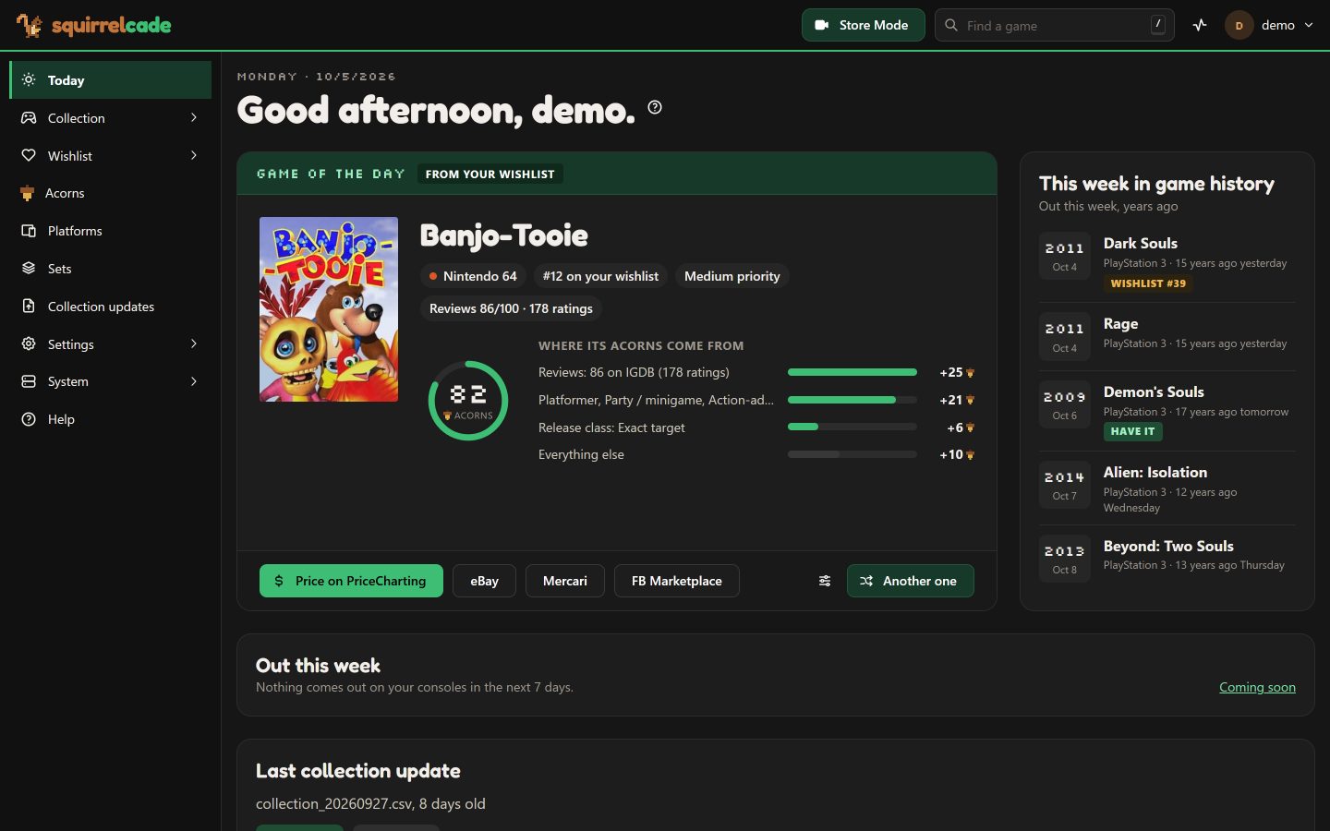
Task: Click the Reviews acorn progress bar
Action: 852,372
